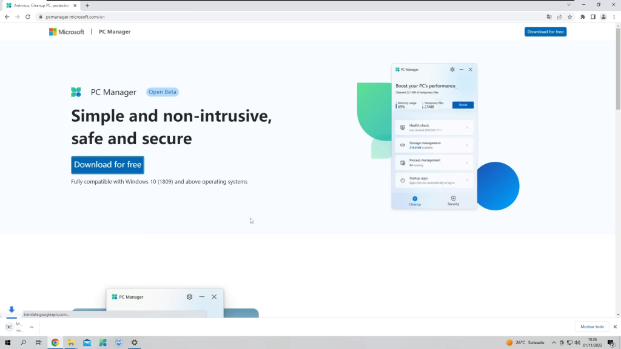Open the tab search dropdown arrow
Viewport: 621px width, 349px height.
(x=569, y=5)
